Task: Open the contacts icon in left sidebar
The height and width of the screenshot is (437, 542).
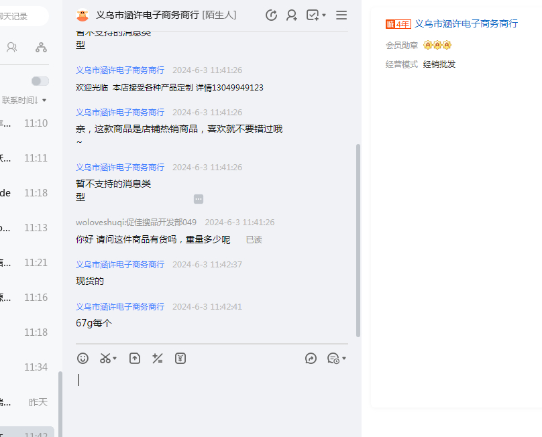Action: coord(11,47)
